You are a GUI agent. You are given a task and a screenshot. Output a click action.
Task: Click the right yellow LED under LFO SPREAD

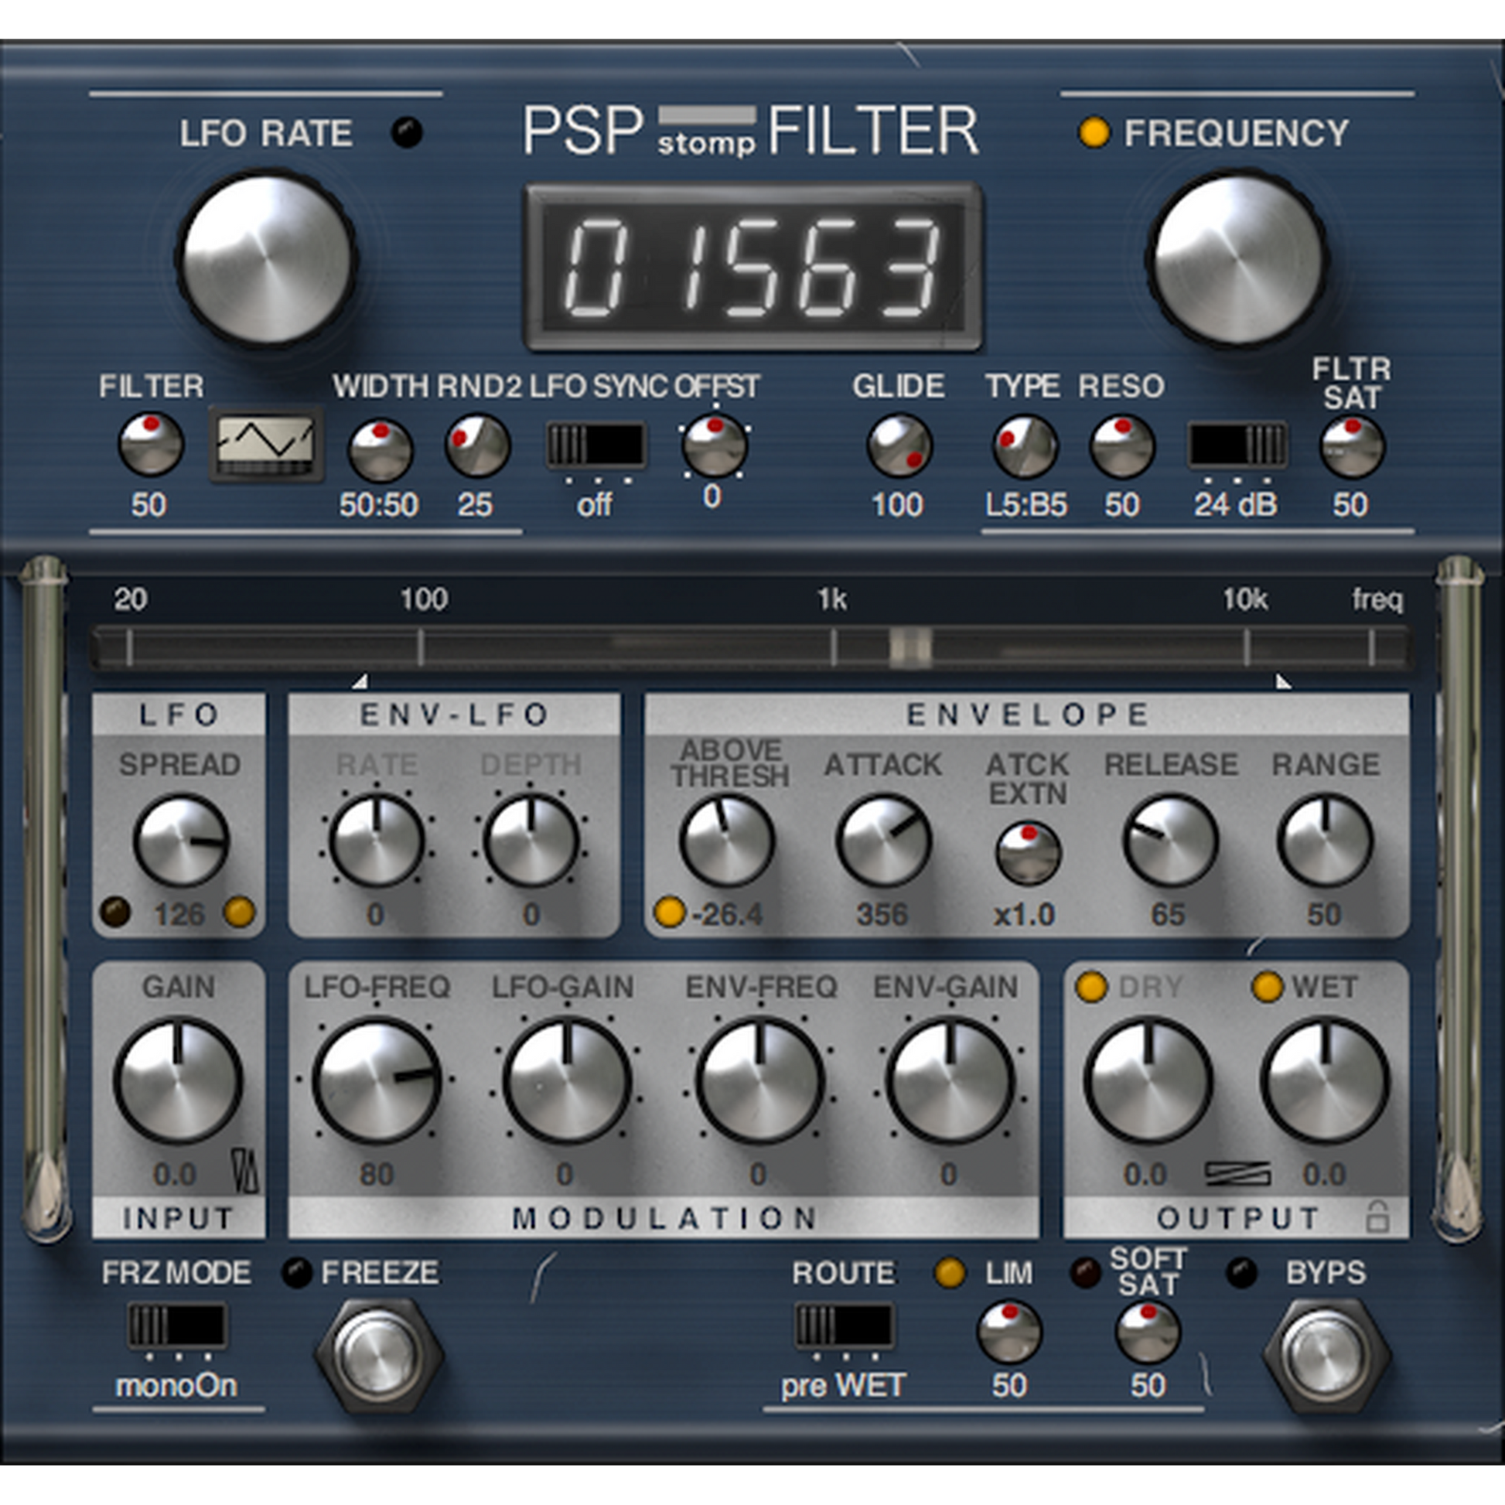[x=239, y=912]
